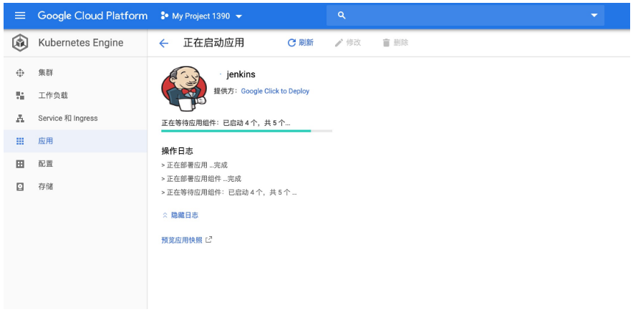633x317 pixels.
Task: Click the external link icon beside 预览应用快照
Action: [208, 240]
